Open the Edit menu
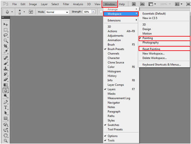Image resolution: width=191 pixels, height=144 pixels. click(23, 4)
